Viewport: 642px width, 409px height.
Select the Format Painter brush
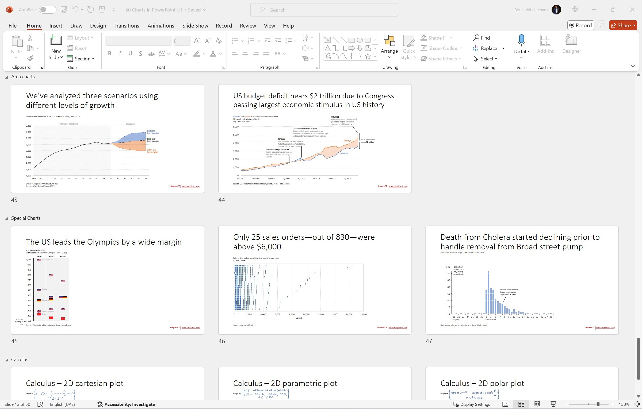point(30,58)
